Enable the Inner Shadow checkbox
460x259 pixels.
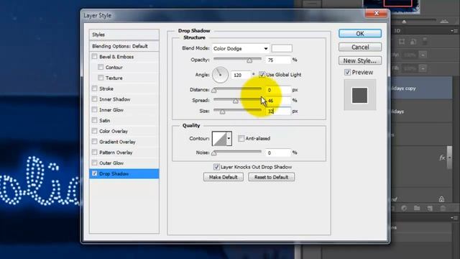(x=94, y=99)
